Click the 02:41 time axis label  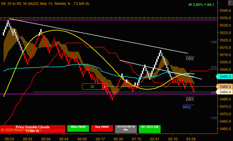click(x=155, y=139)
